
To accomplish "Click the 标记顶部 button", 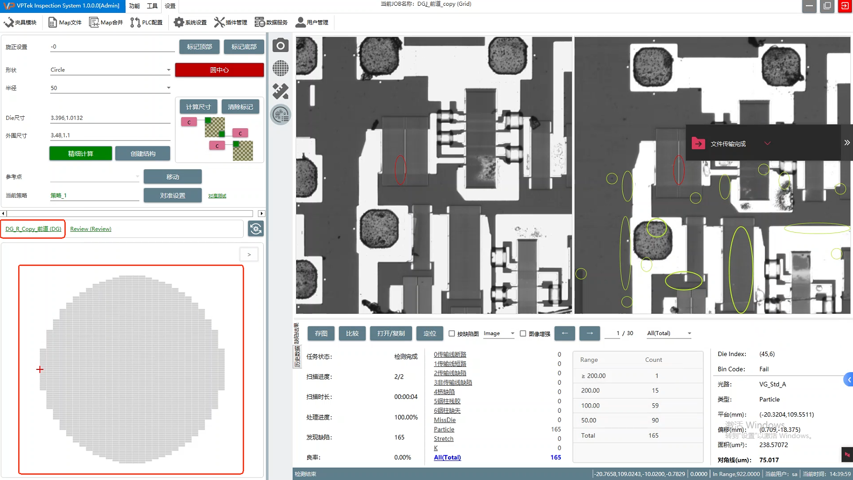I will (x=199, y=47).
